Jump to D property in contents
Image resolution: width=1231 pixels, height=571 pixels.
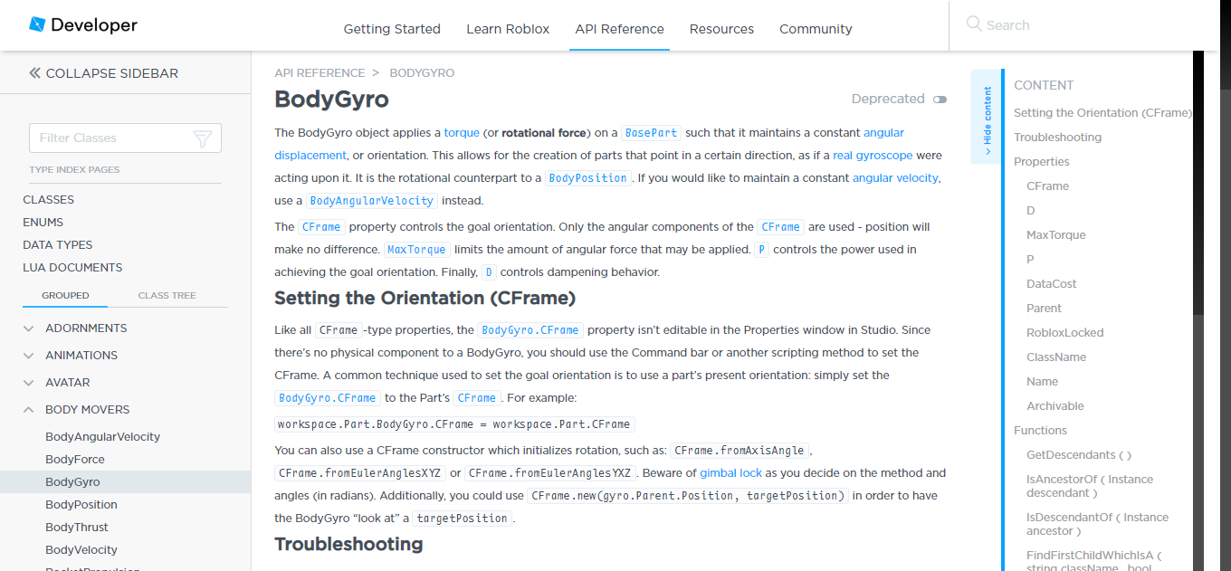[1031, 211]
